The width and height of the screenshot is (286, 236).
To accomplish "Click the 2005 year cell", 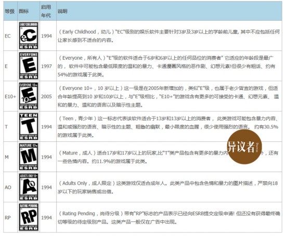I will pos(46,97).
